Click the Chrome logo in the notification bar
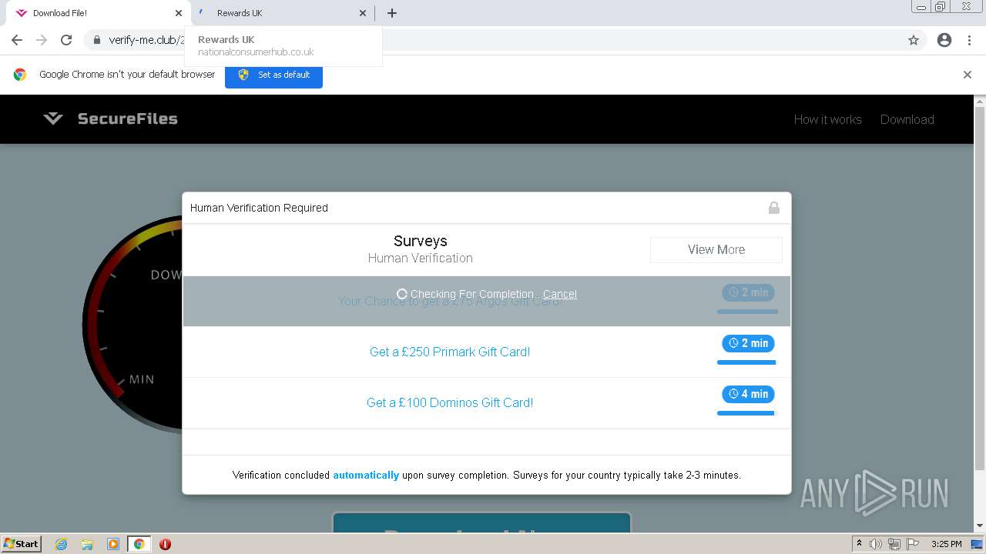This screenshot has height=554, width=986. (x=20, y=75)
